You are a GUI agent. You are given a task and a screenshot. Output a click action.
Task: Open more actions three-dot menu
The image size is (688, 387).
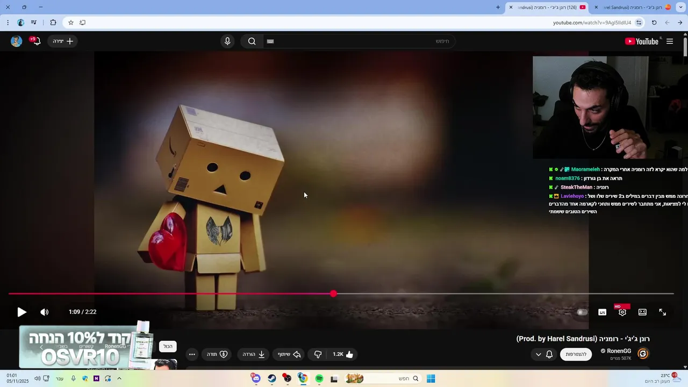(192, 354)
